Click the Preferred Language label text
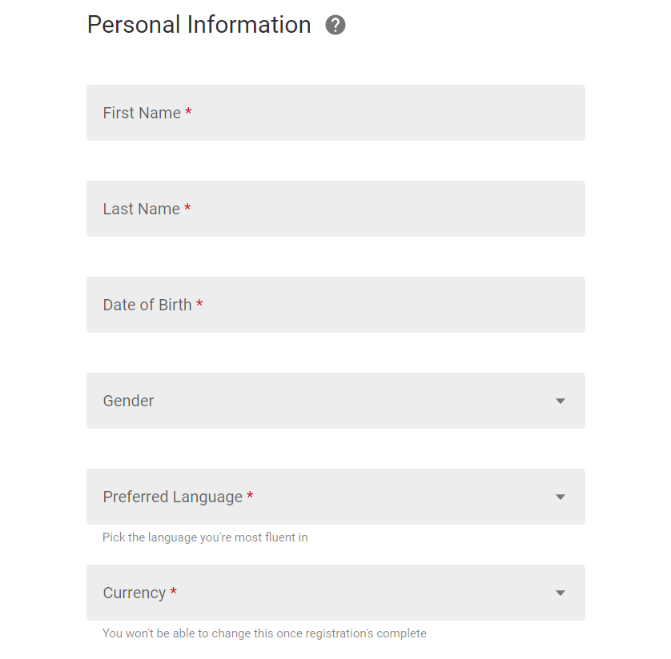Image resolution: width=671 pixels, height=659 pixels. 172,497
